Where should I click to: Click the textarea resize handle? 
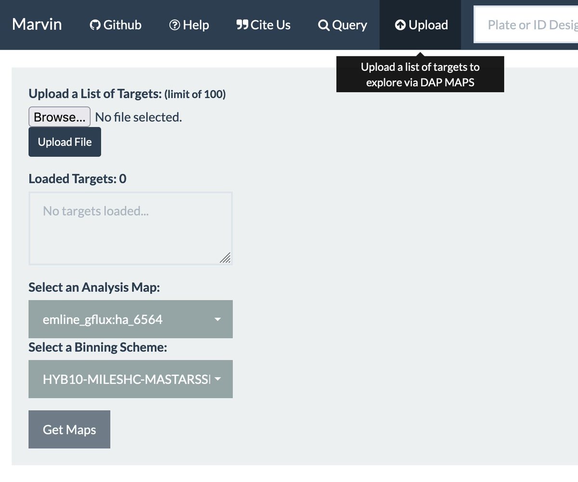[225, 258]
